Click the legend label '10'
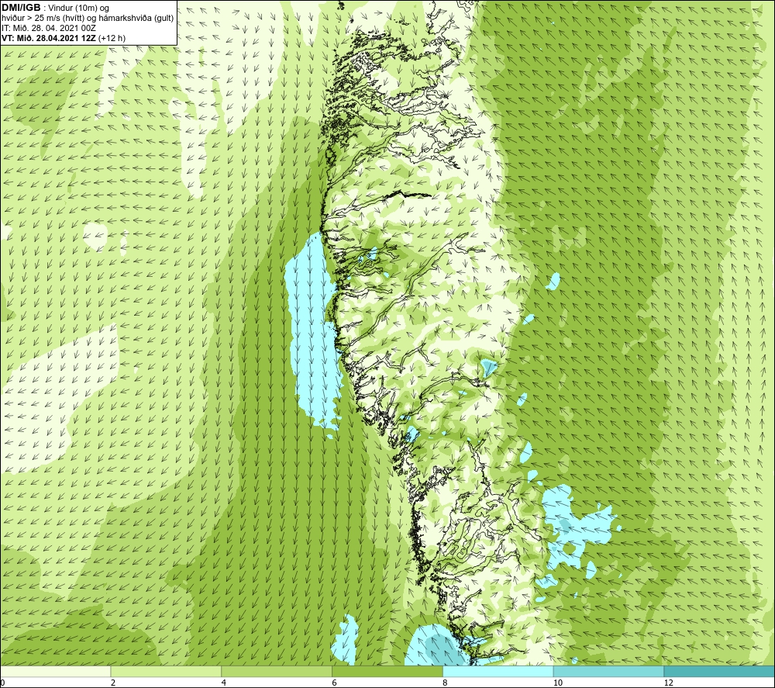 558,683
